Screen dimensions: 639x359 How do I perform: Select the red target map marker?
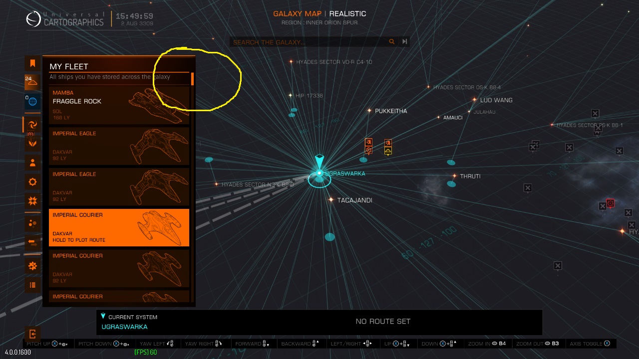[610, 203]
